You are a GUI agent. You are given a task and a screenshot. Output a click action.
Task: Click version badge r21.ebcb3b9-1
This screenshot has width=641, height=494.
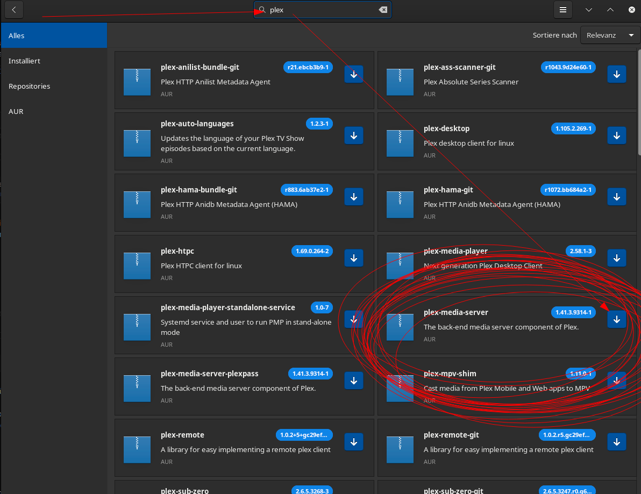click(x=308, y=67)
